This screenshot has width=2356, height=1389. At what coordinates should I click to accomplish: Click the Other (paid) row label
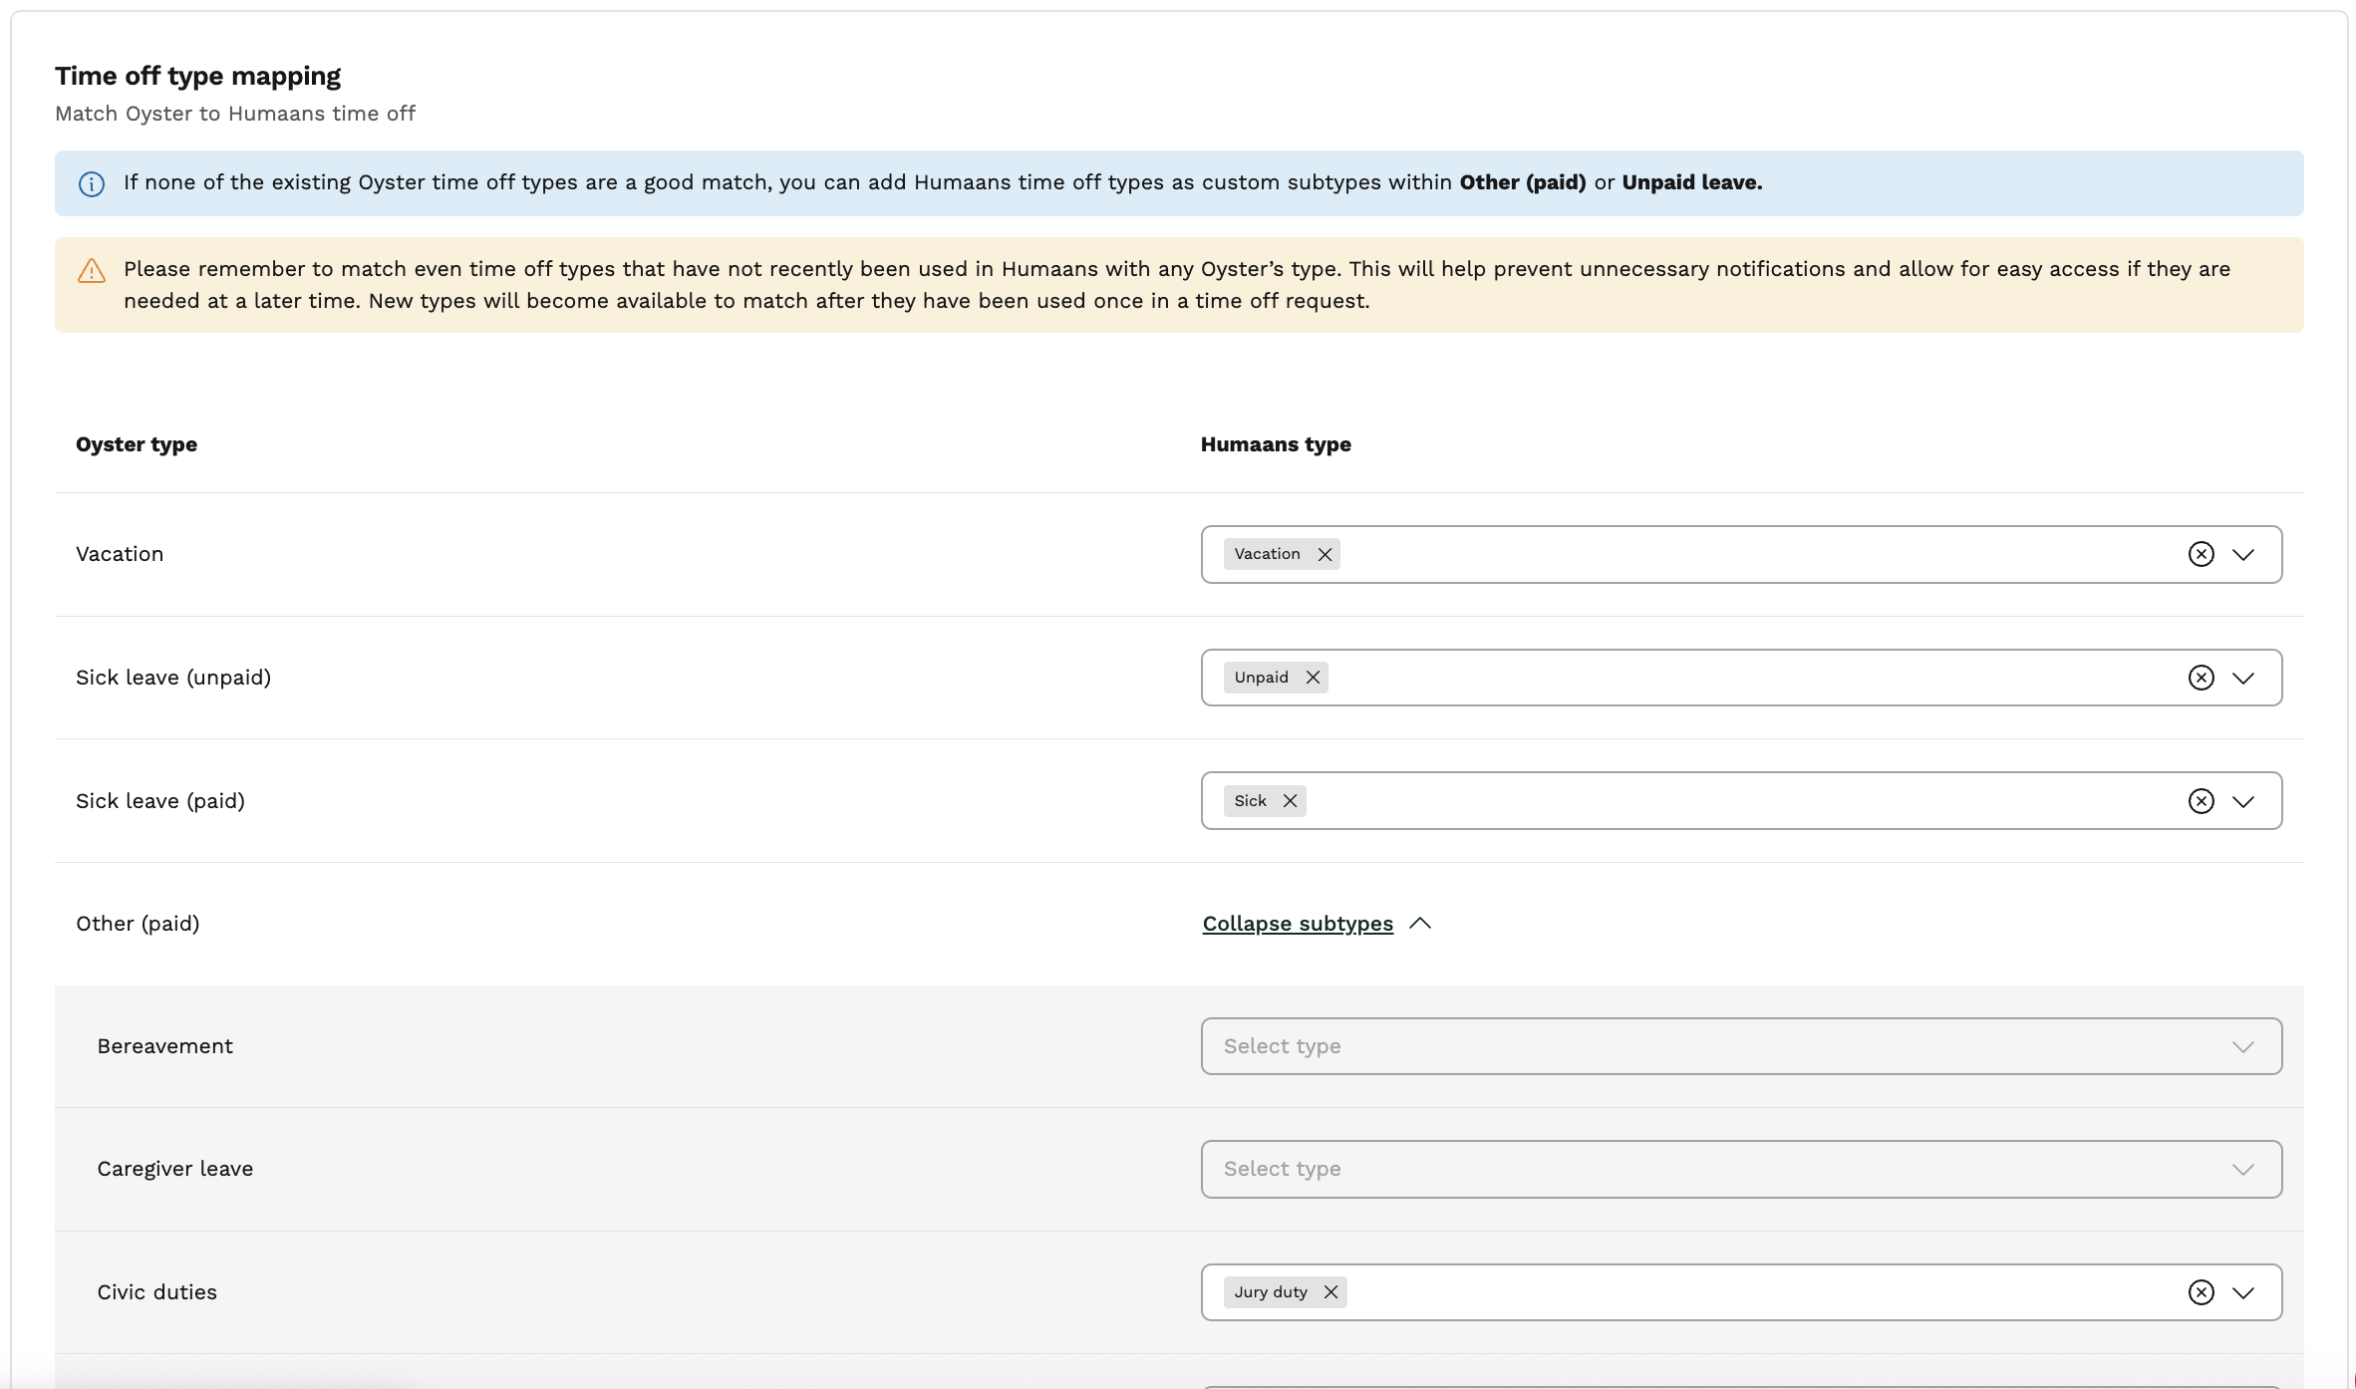click(x=138, y=924)
